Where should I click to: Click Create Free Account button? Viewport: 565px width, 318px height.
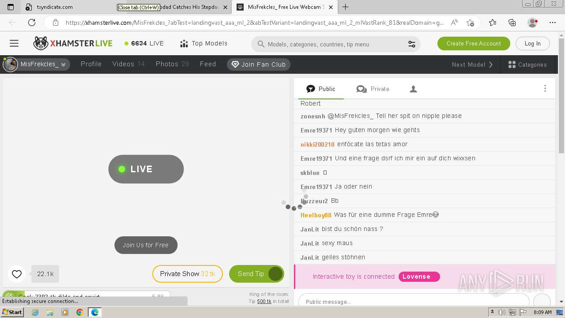pyautogui.click(x=474, y=43)
